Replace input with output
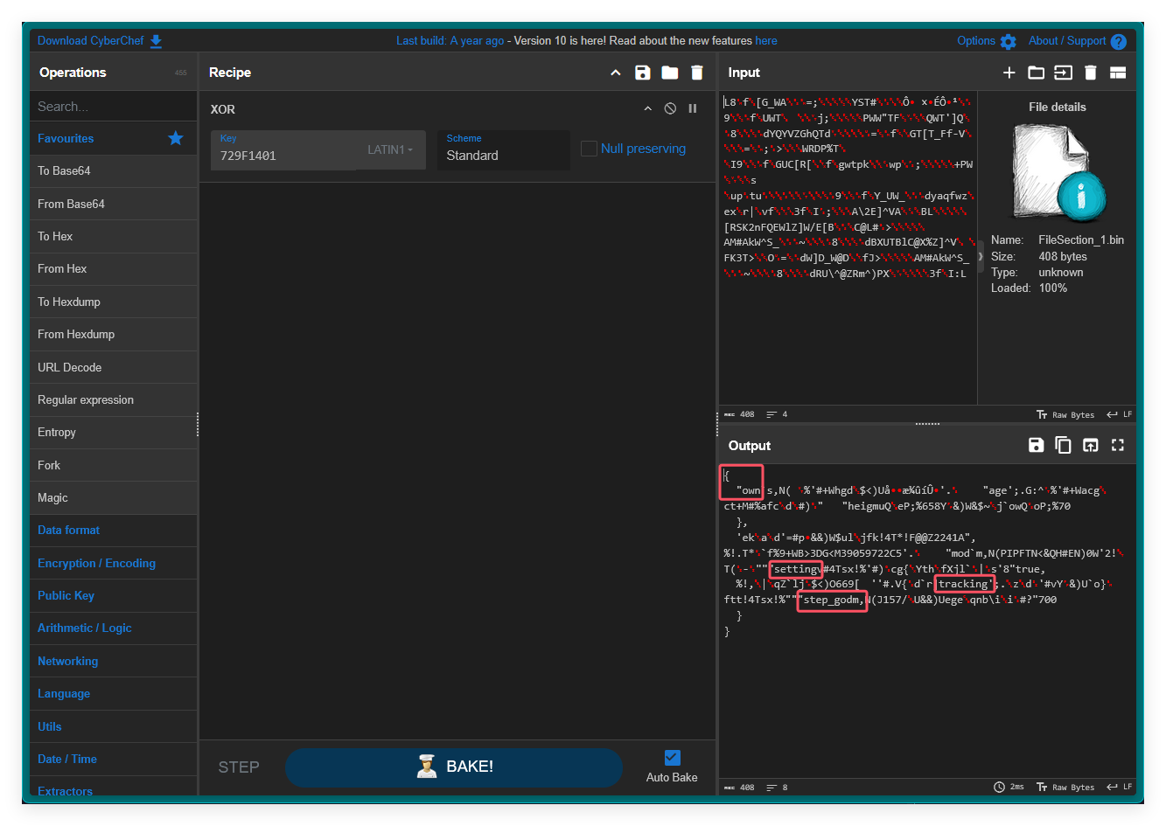Image resolution: width=1166 pixels, height=826 pixels. coord(1091,445)
